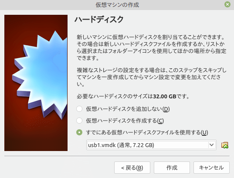Select the 仮想ハードディスクを追加しない radio circle

(x=79, y=109)
